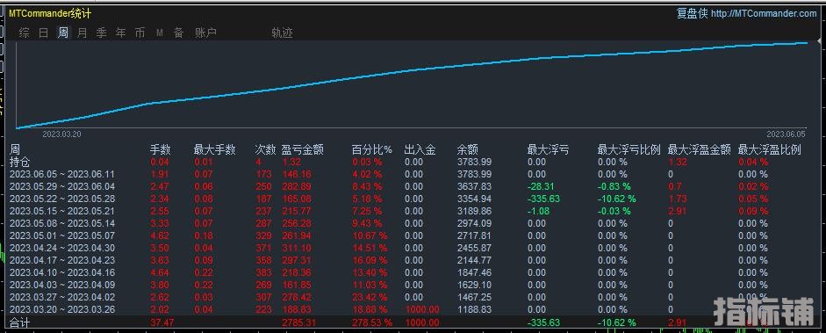
Task: Open the 账户 account tab
Action: click(206, 33)
